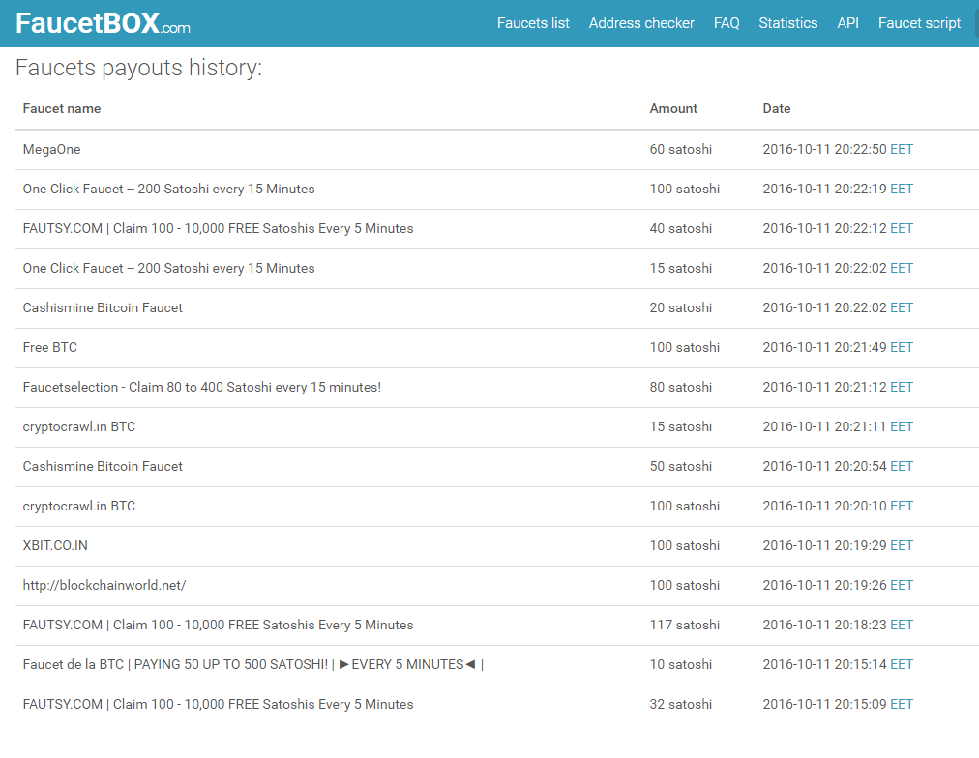The height and width of the screenshot is (758, 979).
Task: Click the EET link at 20:15:09
Action: (x=902, y=704)
